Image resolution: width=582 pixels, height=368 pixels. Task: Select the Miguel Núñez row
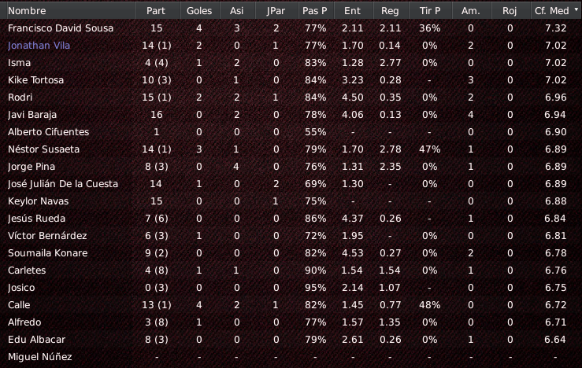pos(291,357)
